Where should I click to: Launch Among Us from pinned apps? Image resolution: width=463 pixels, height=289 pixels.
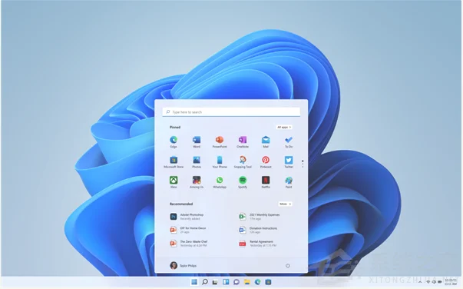point(197,182)
